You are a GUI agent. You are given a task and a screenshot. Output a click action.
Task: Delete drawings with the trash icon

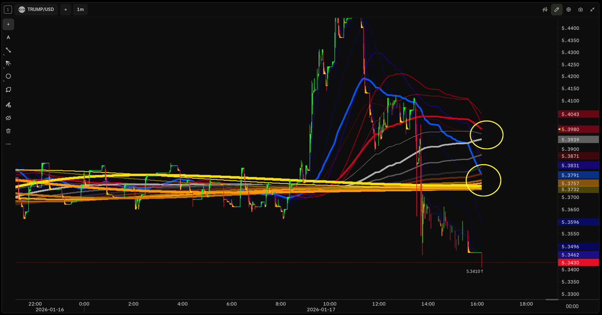point(8,131)
